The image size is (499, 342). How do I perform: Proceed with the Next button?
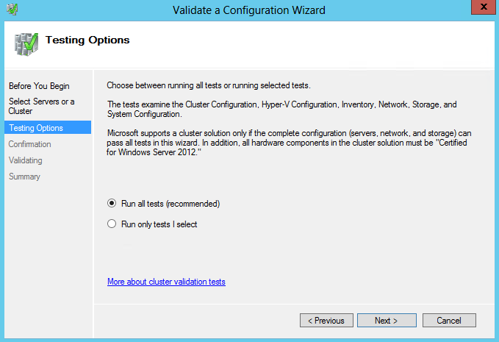(387, 321)
